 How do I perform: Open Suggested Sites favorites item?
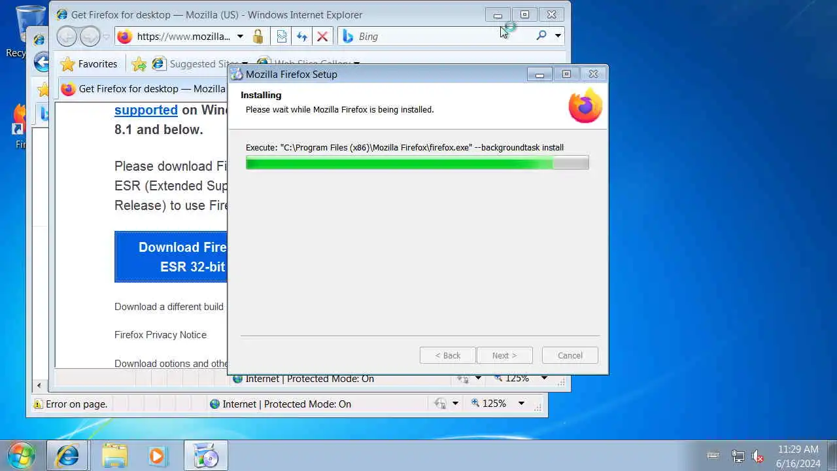(x=199, y=64)
